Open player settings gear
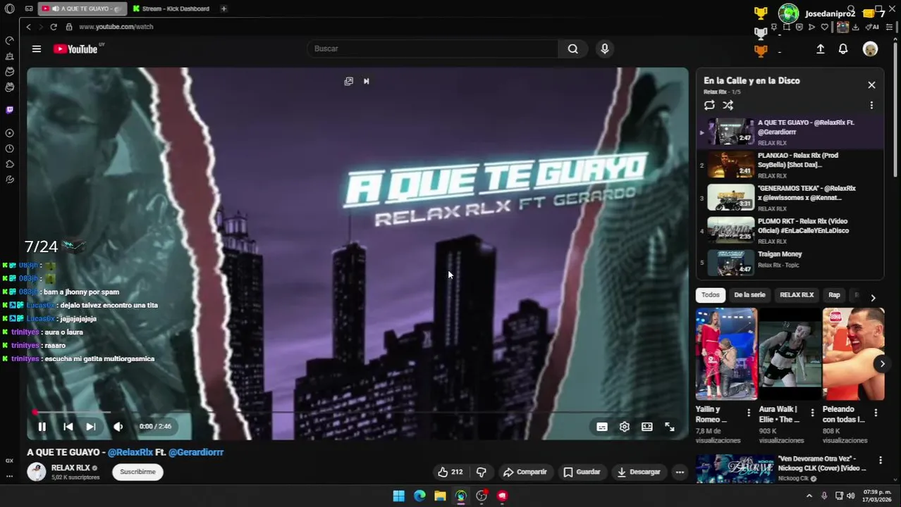The height and width of the screenshot is (507, 901). tap(625, 427)
